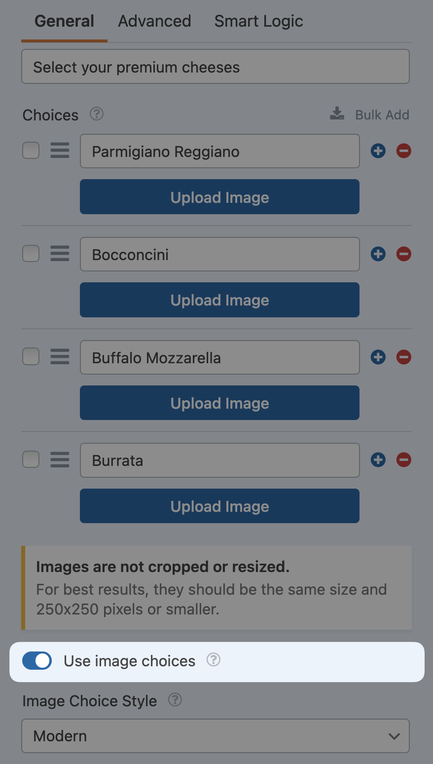Remove the Bocconcini choice
The width and height of the screenshot is (433, 764).
pyautogui.click(x=404, y=254)
